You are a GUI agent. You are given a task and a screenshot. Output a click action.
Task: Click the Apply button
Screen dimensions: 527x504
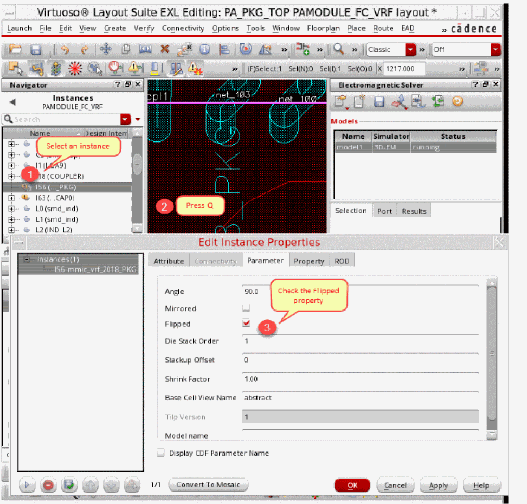tap(438, 485)
